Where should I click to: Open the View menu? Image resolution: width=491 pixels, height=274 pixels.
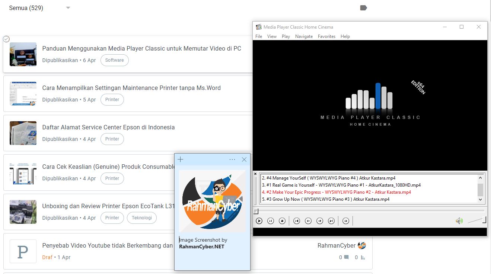coord(272,36)
